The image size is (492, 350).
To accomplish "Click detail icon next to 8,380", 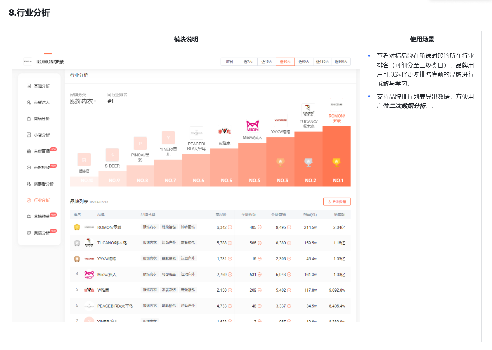I will click(x=289, y=243).
